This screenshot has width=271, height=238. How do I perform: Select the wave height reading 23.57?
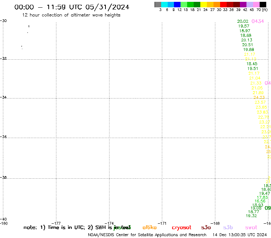pyautogui.click(x=260, y=102)
